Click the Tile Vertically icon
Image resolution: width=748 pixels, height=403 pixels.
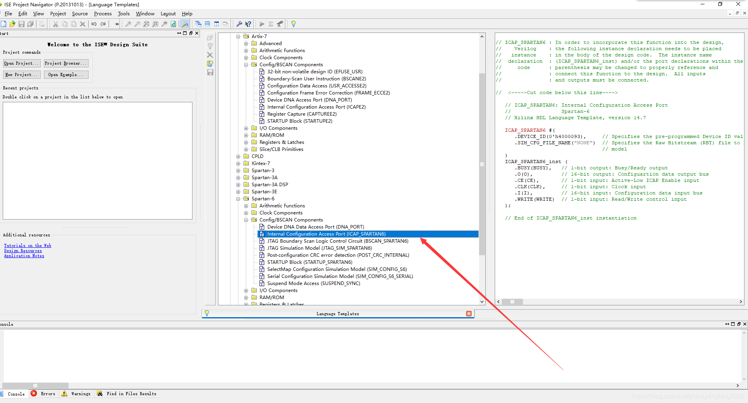click(x=216, y=24)
